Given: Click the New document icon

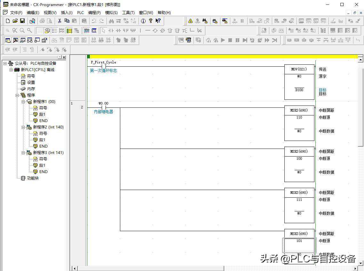Looking at the screenshot, I should pos(8,21).
